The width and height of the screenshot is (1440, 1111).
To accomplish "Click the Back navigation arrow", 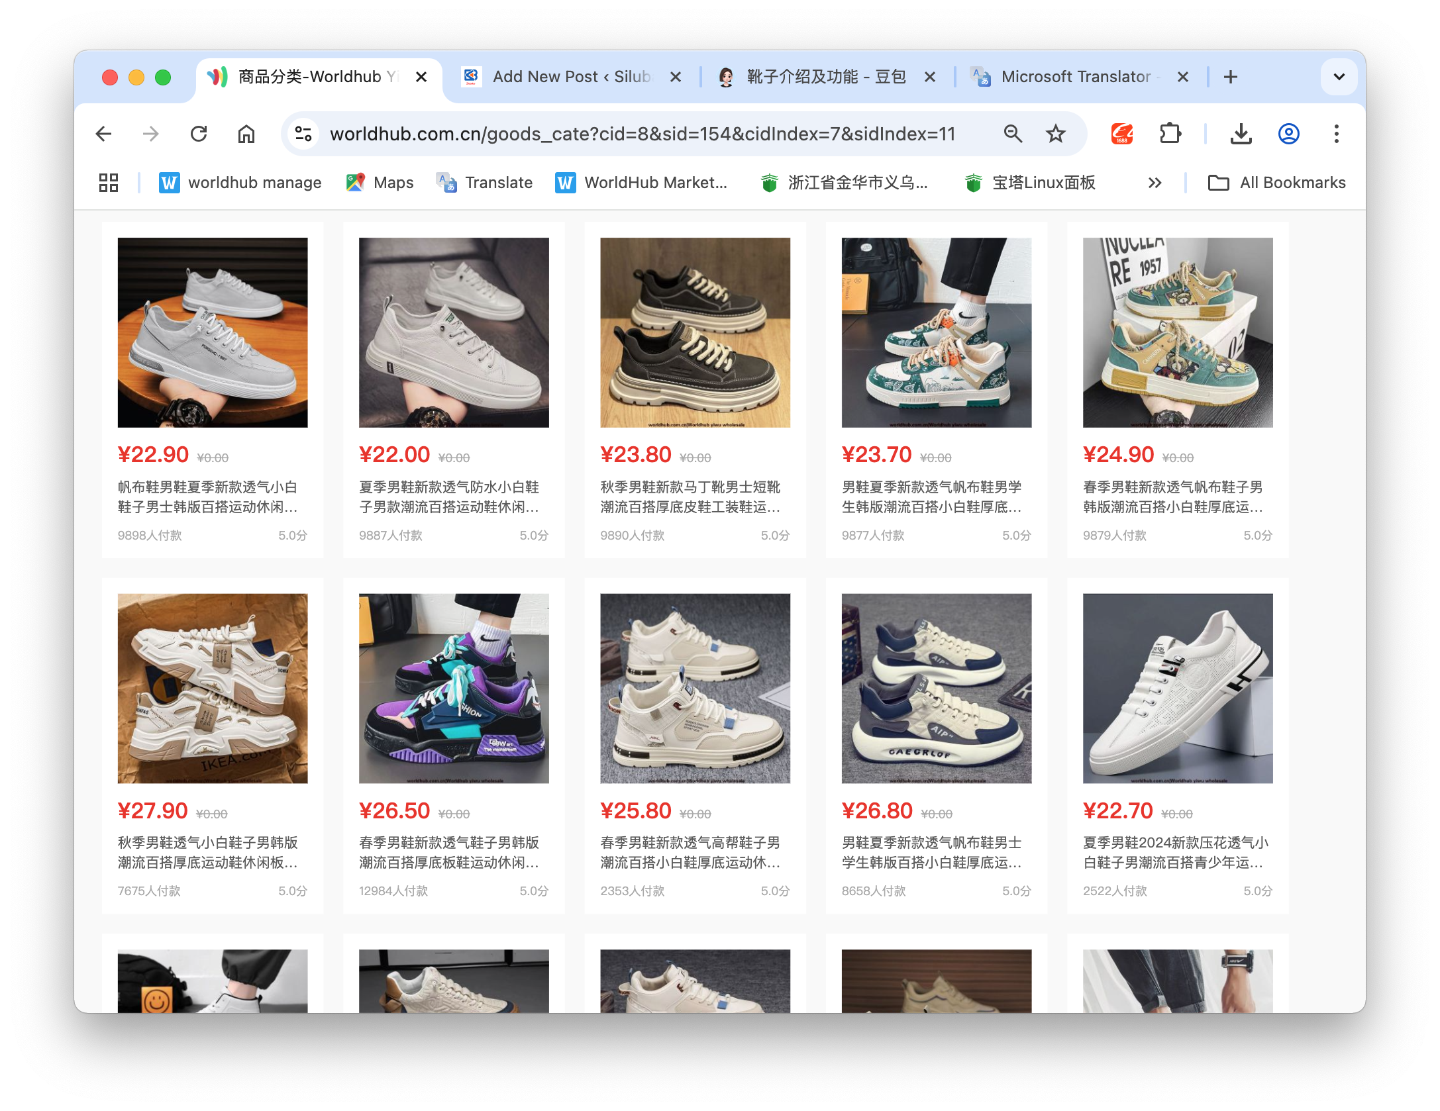I will point(104,134).
